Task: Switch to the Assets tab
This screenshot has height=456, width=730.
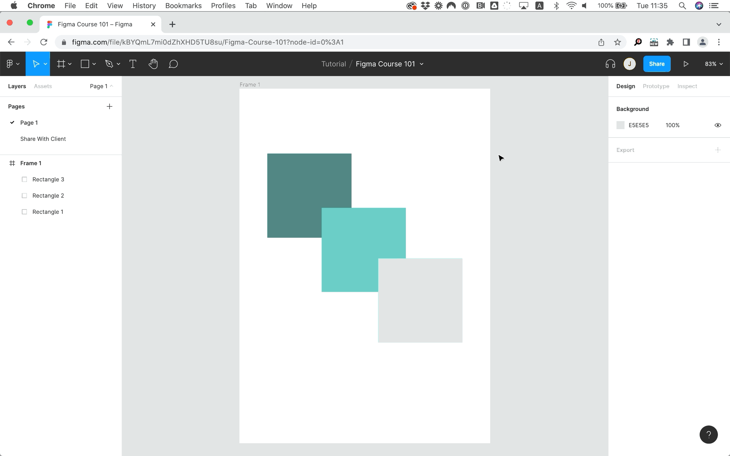Action: [43, 86]
